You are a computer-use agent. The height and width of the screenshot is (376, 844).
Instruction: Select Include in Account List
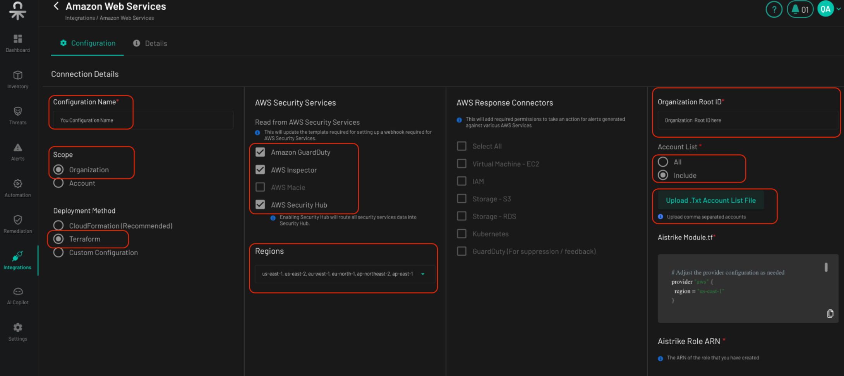click(x=663, y=175)
